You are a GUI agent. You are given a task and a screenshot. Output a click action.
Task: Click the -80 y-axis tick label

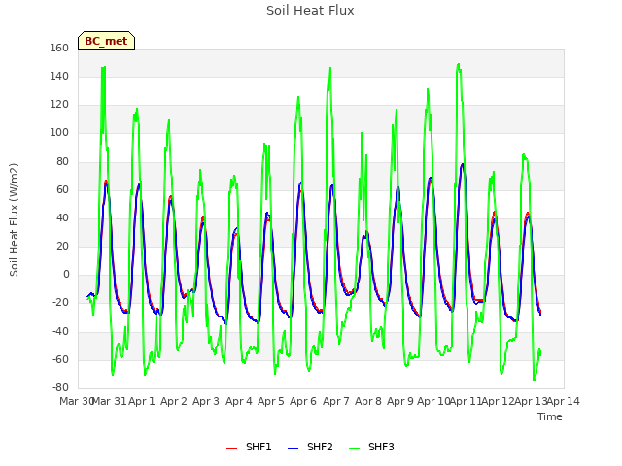60,387
